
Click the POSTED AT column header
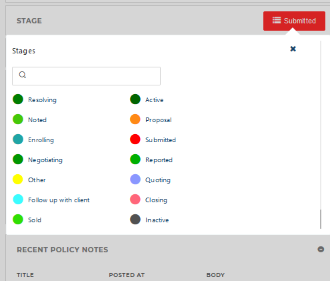pyautogui.click(x=127, y=275)
